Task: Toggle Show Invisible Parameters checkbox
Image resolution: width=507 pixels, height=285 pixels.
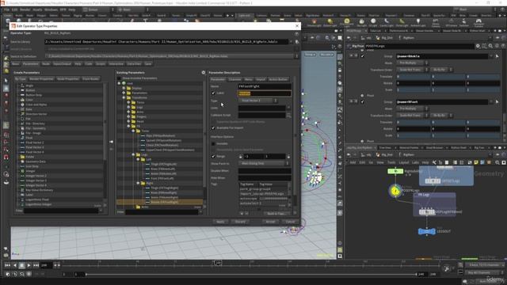Action: pyautogui.click(x=119, y=78)
